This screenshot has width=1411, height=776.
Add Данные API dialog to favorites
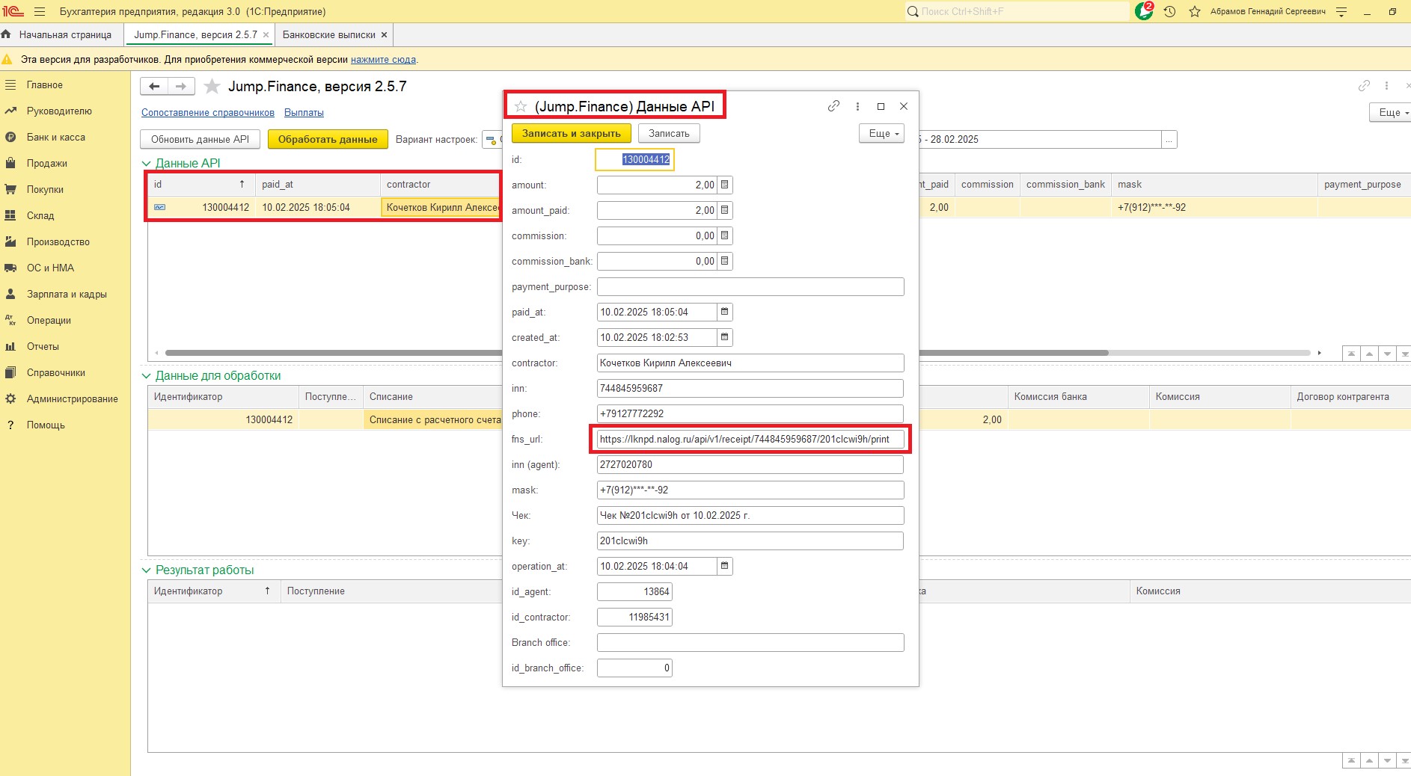[521, 106]
